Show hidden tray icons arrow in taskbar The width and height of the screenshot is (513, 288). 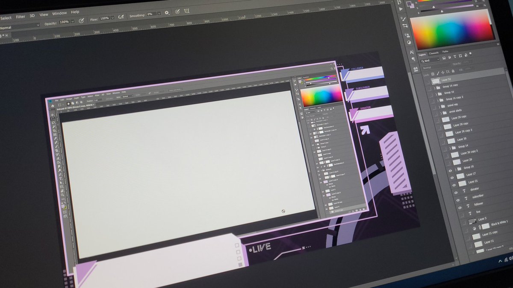[x=500, y=261]
